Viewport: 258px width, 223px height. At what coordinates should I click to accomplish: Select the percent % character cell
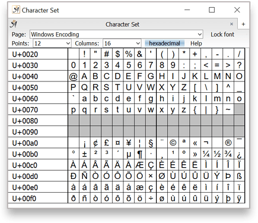tap(129, 54)
